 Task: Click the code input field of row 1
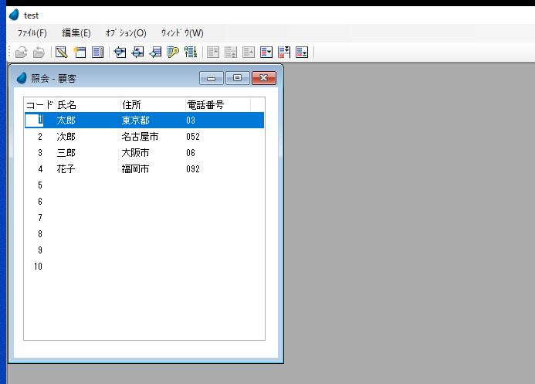click(36, 121)
